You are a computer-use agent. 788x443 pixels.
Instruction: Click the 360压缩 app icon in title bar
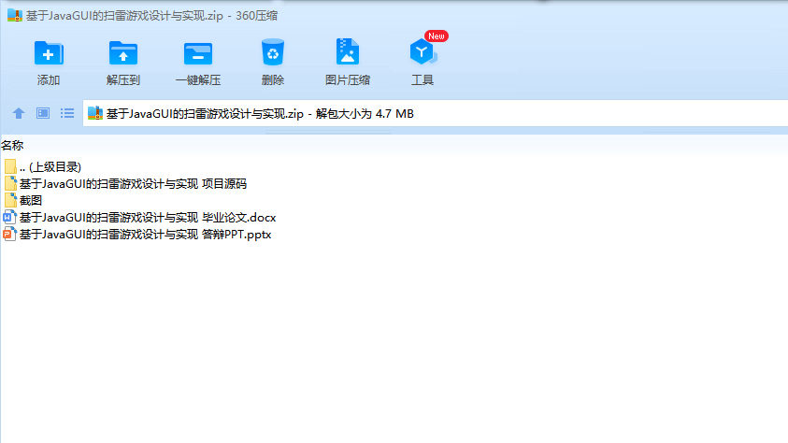(x=15, y=16)
